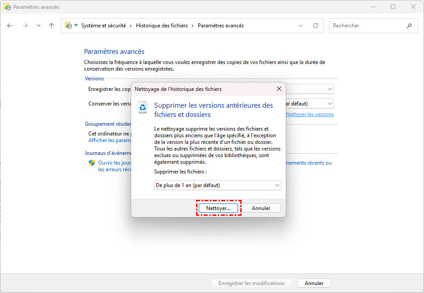This screenshot has height=293, width=424.
Task: Click the File History icon in address bar
Action: pyautogui.click(x=68, y=26)
